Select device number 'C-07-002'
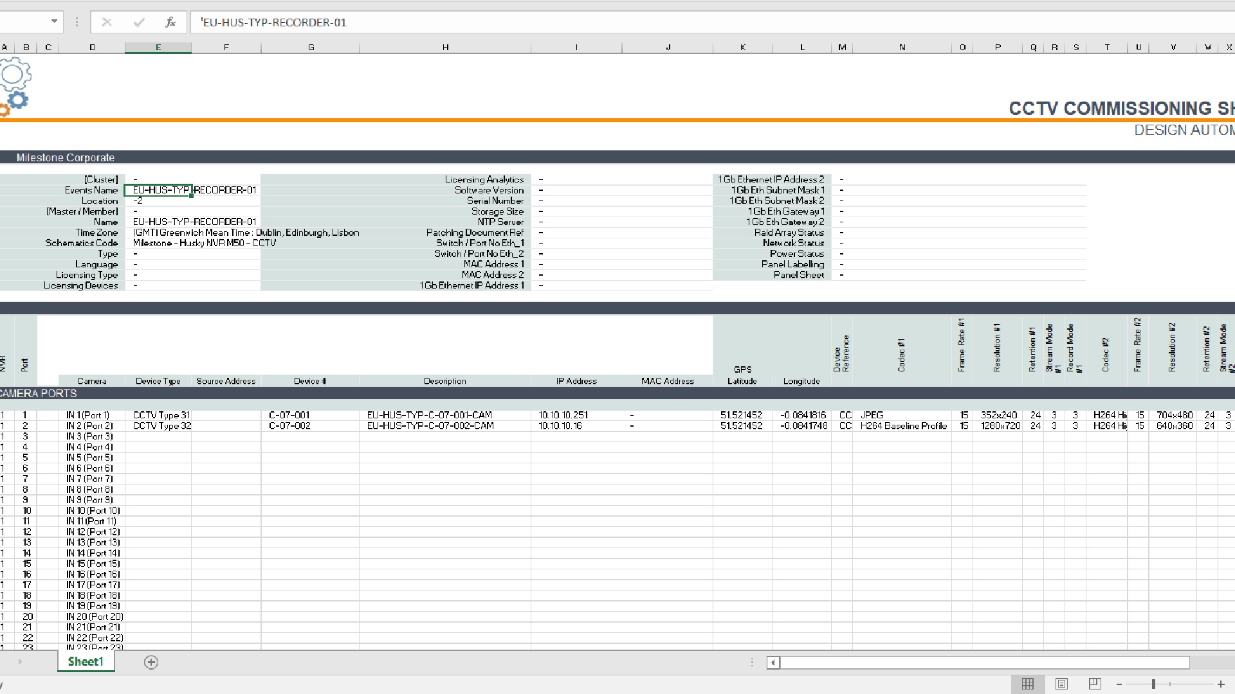The width and height of the screenshot is (1235, 694). [x=311, y=426]
